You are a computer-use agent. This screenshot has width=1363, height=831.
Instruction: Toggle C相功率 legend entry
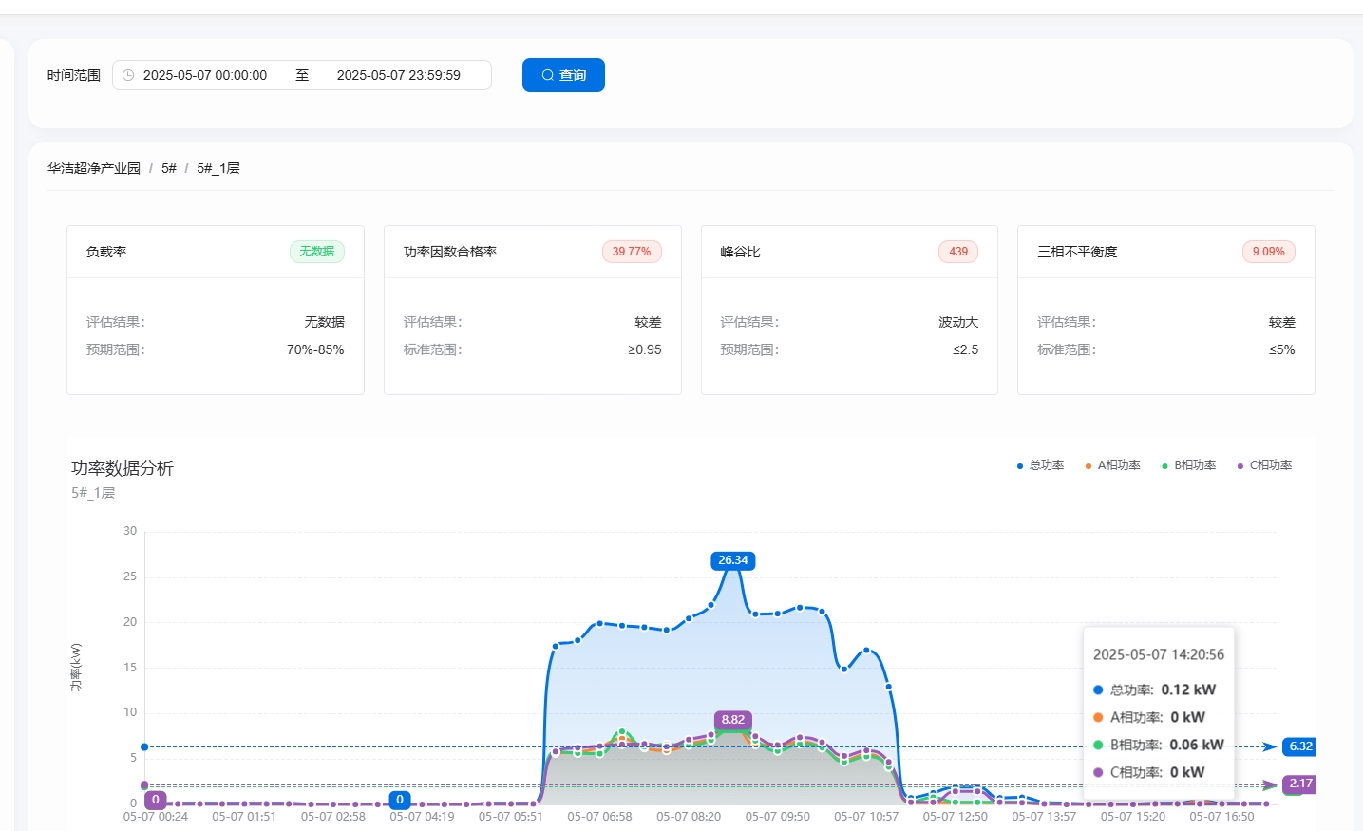point(1264,465)
